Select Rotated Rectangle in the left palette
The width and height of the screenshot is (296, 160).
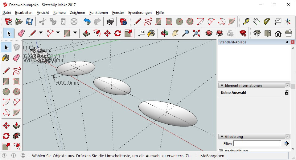(17, 81)
